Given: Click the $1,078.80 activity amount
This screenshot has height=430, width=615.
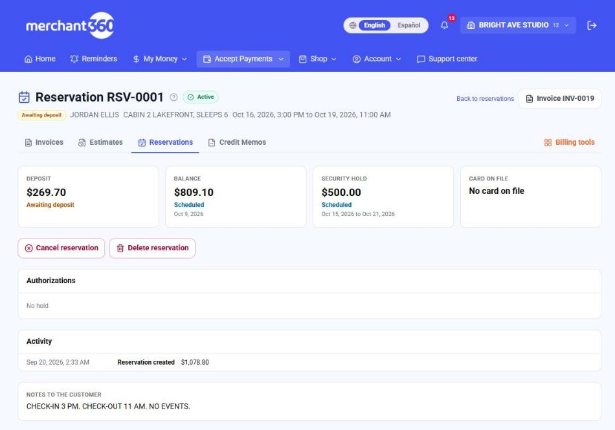Looking at the screenshot, I should tap(195, 363).
